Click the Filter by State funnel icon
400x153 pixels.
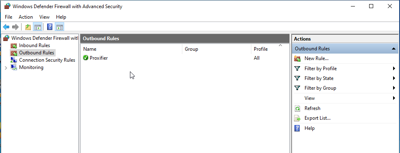click(x=297, y=78)
